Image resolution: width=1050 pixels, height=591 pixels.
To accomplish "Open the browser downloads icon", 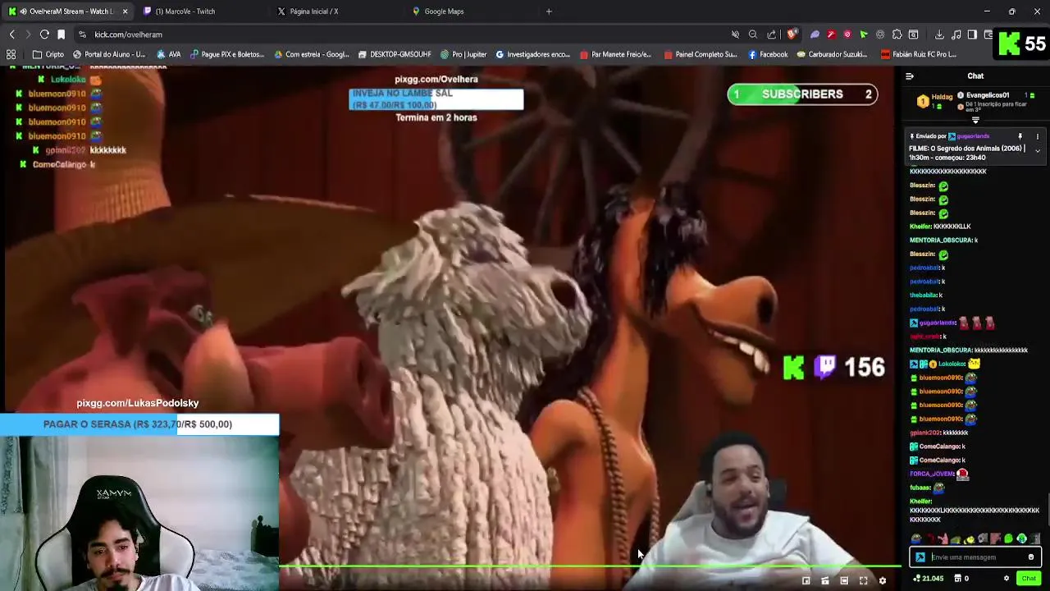I will pos(939,34).
